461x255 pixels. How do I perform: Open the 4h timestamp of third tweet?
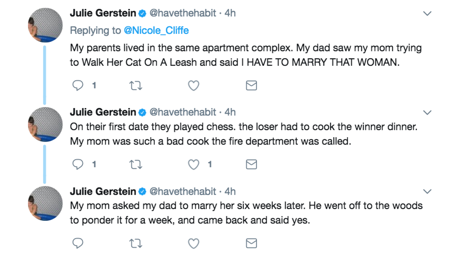click(x=230, y=191)
